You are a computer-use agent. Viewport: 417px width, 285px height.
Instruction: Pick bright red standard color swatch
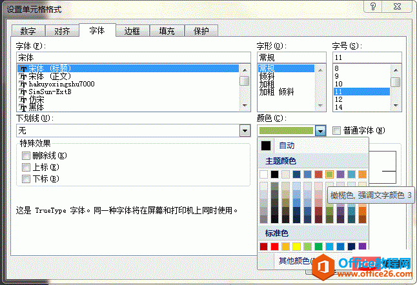point(274,246)
